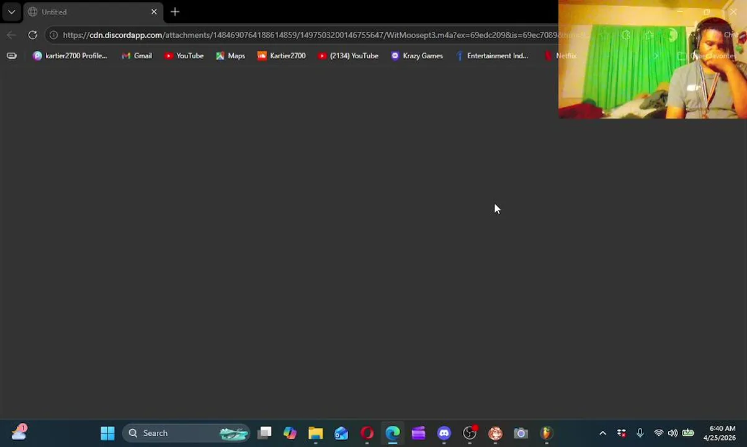Click the taskbar Search box
The width and height of the screenshot is (747, 447).
coord(186,433)
